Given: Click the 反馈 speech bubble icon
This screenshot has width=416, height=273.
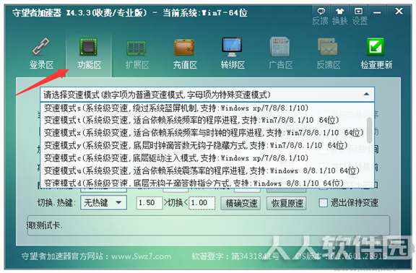Looking at the screenshot, I should click(x=321, y=12).
